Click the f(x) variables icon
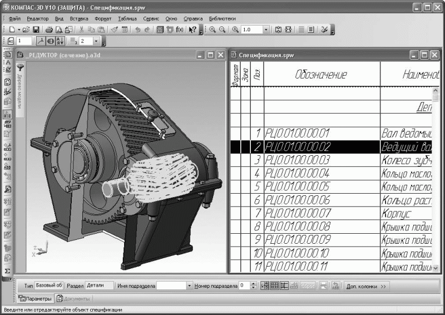This screenshot has height=315, width=445. coord(180,29)
